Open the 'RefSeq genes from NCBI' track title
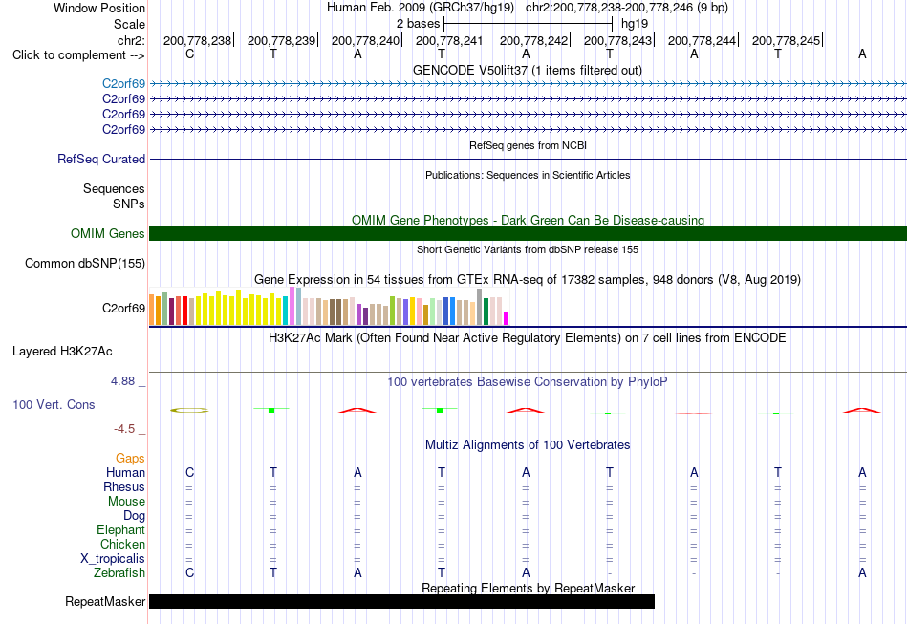This screenshot has height=624, width=908. point(529,145)
